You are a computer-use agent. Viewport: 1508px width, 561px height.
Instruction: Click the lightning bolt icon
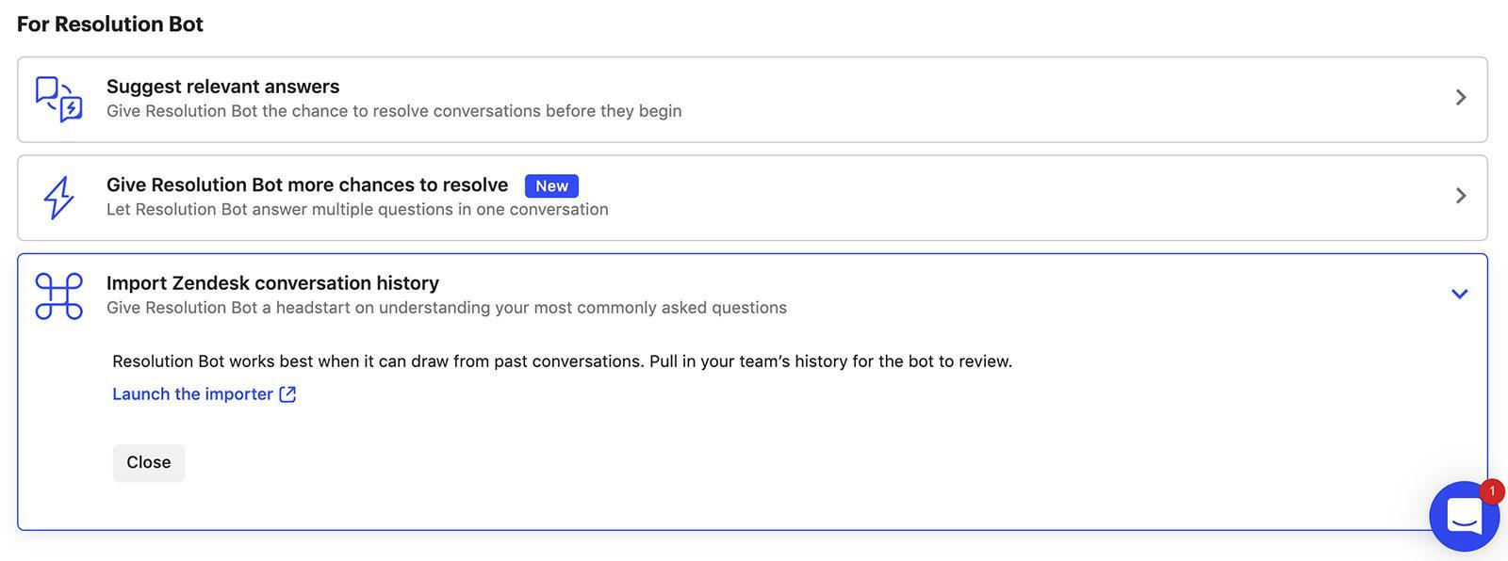coord(58,198)
